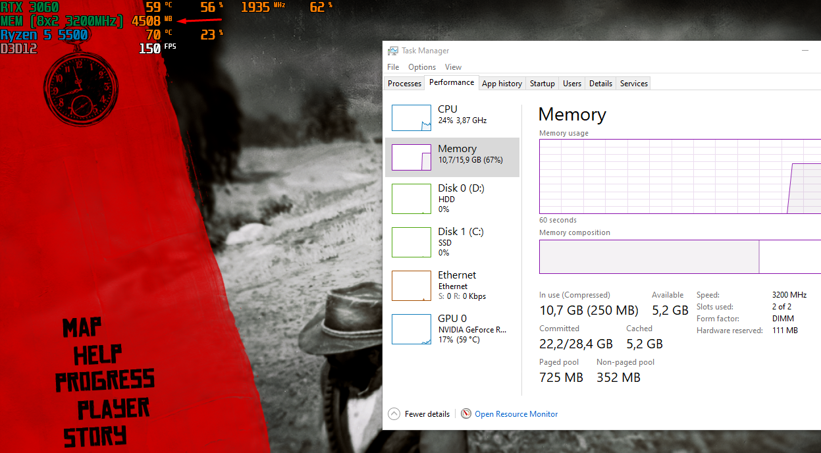Select MAP in the game pause menu
This screenshot has width=821, height=453.
(x=83, y=327)
